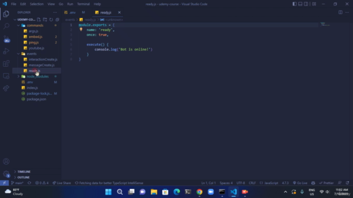
Task: Open messageCreate.js in explorer
Action: click(41, 65)
